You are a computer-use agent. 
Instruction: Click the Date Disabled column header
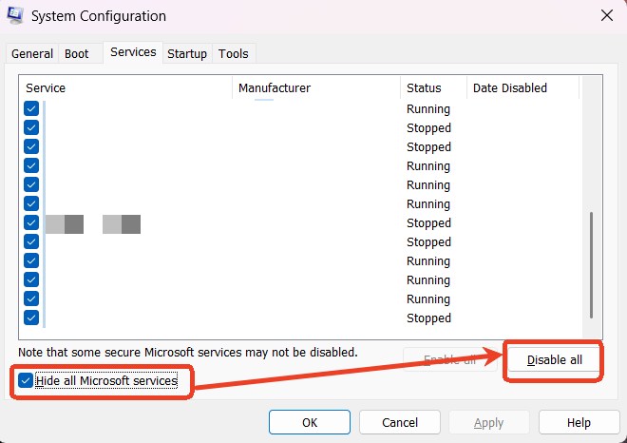(x=522, y=88)
